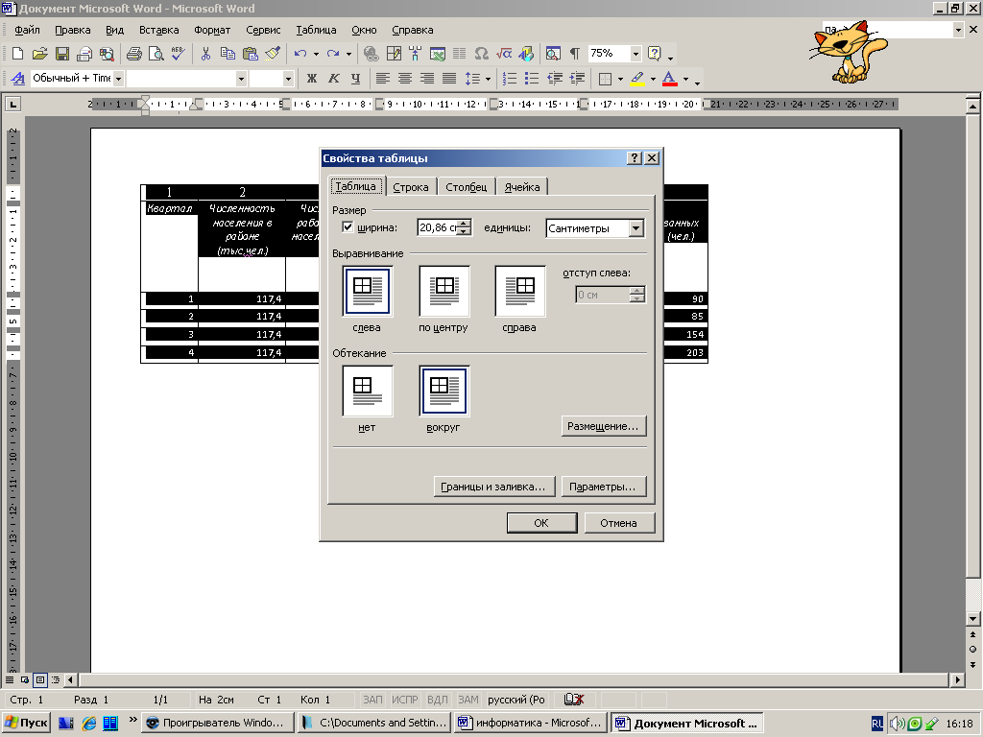Click the red font color button
Screen dimensions: 983x737
(669, 79)
